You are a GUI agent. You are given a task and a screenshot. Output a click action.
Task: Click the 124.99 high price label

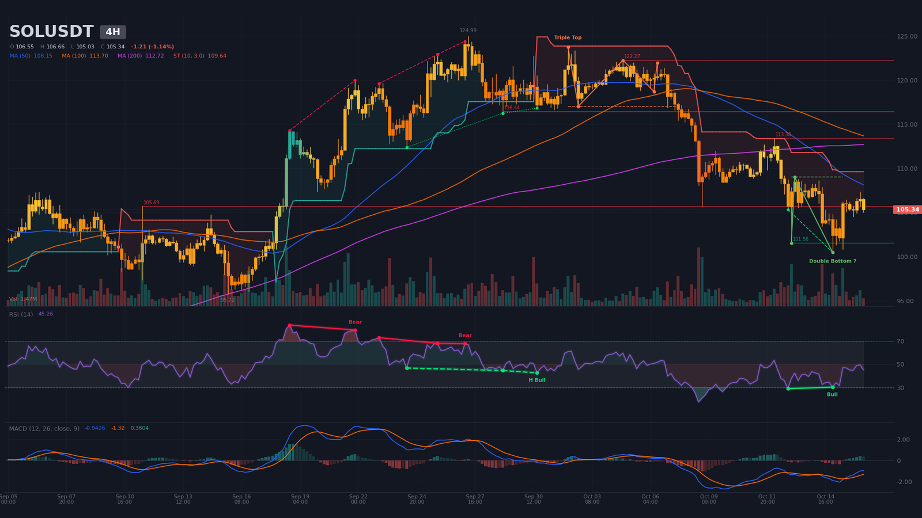(468, 31)
